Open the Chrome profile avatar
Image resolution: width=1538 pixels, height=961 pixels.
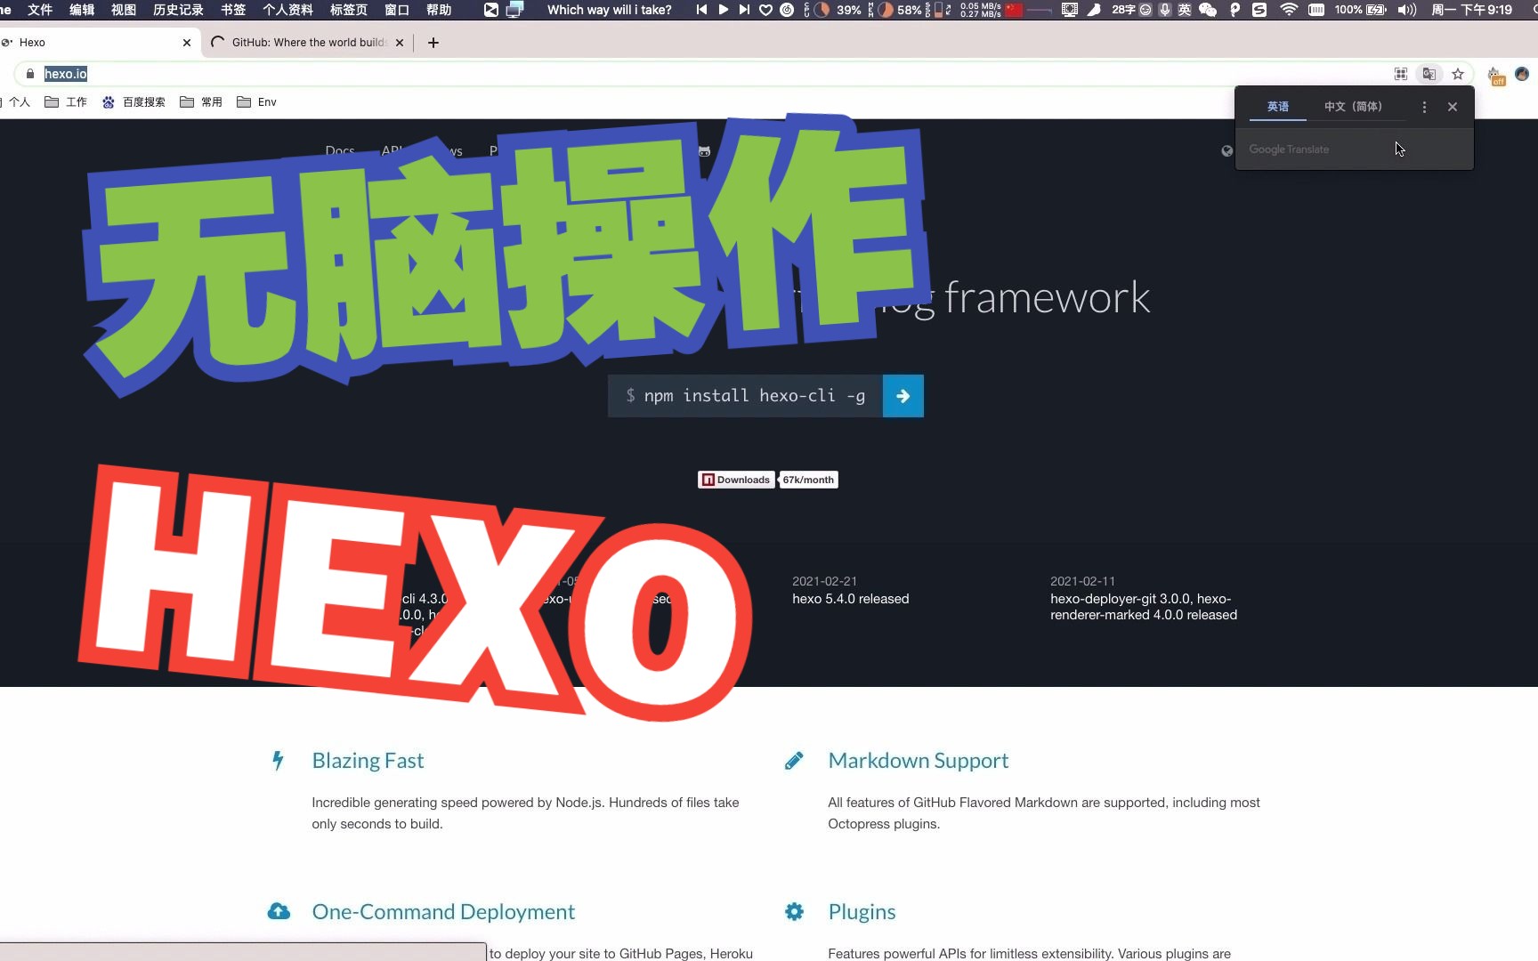pyautogui.click(x=1522, y=74)
